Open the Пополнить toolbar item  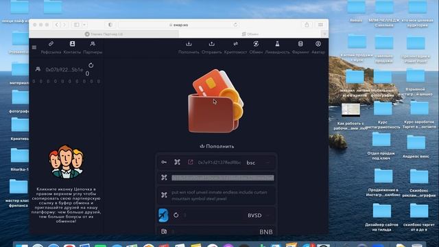[189, 47]
